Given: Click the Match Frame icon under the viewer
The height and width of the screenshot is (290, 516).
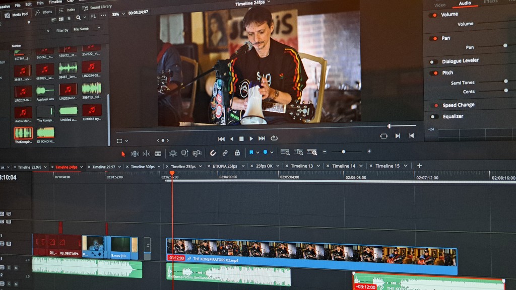Looking at the screenshot, I should tap(383, 136).
